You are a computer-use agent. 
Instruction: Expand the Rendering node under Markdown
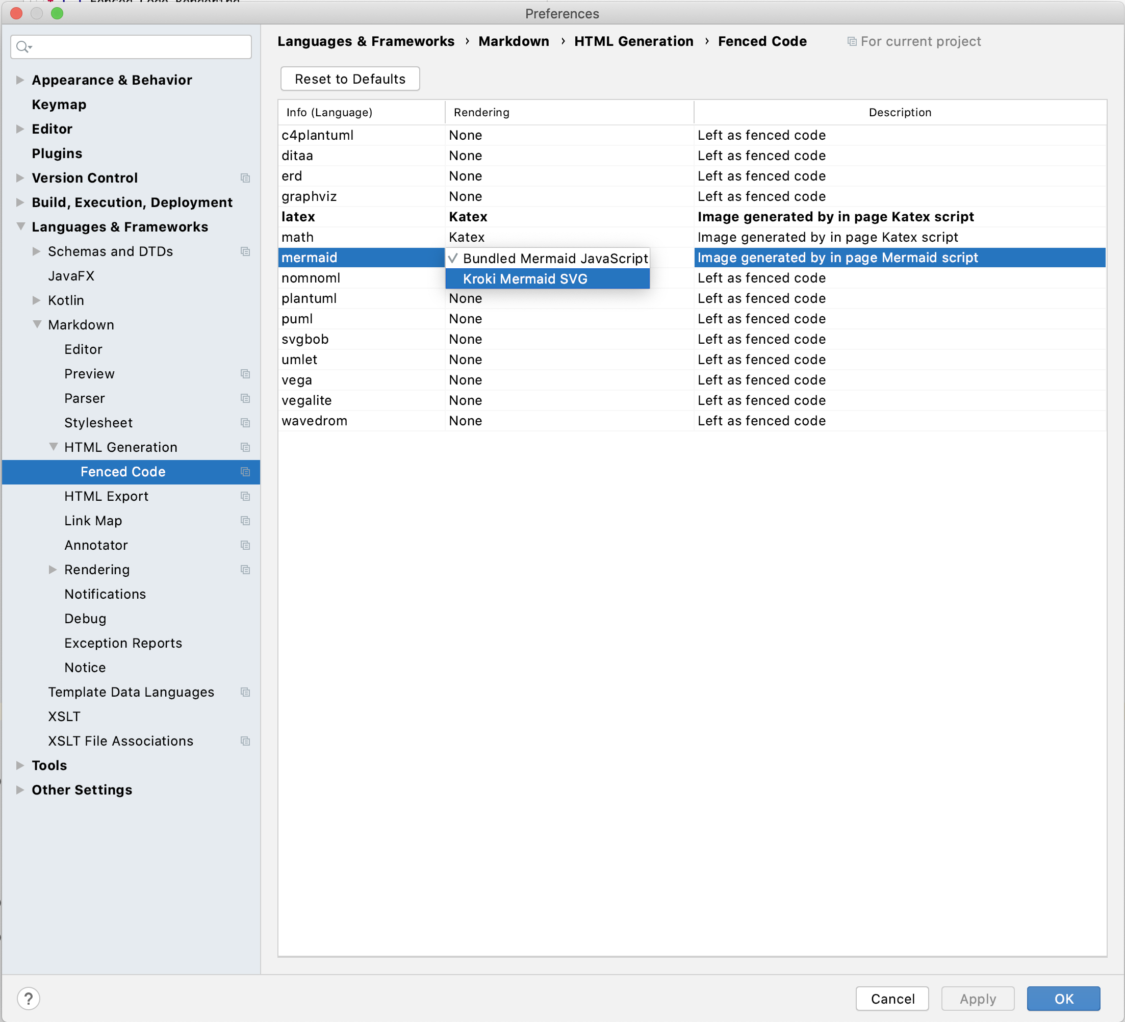53,569
